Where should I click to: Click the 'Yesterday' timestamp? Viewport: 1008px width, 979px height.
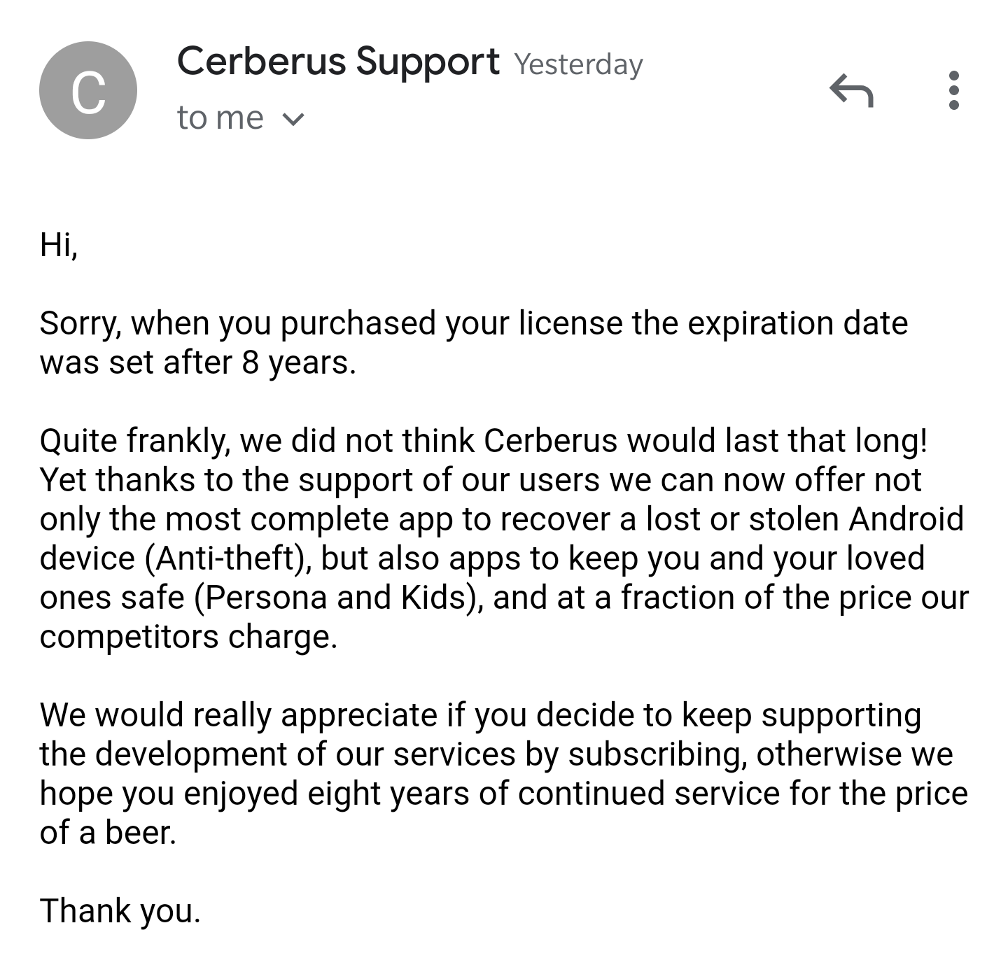pos(579,64)
